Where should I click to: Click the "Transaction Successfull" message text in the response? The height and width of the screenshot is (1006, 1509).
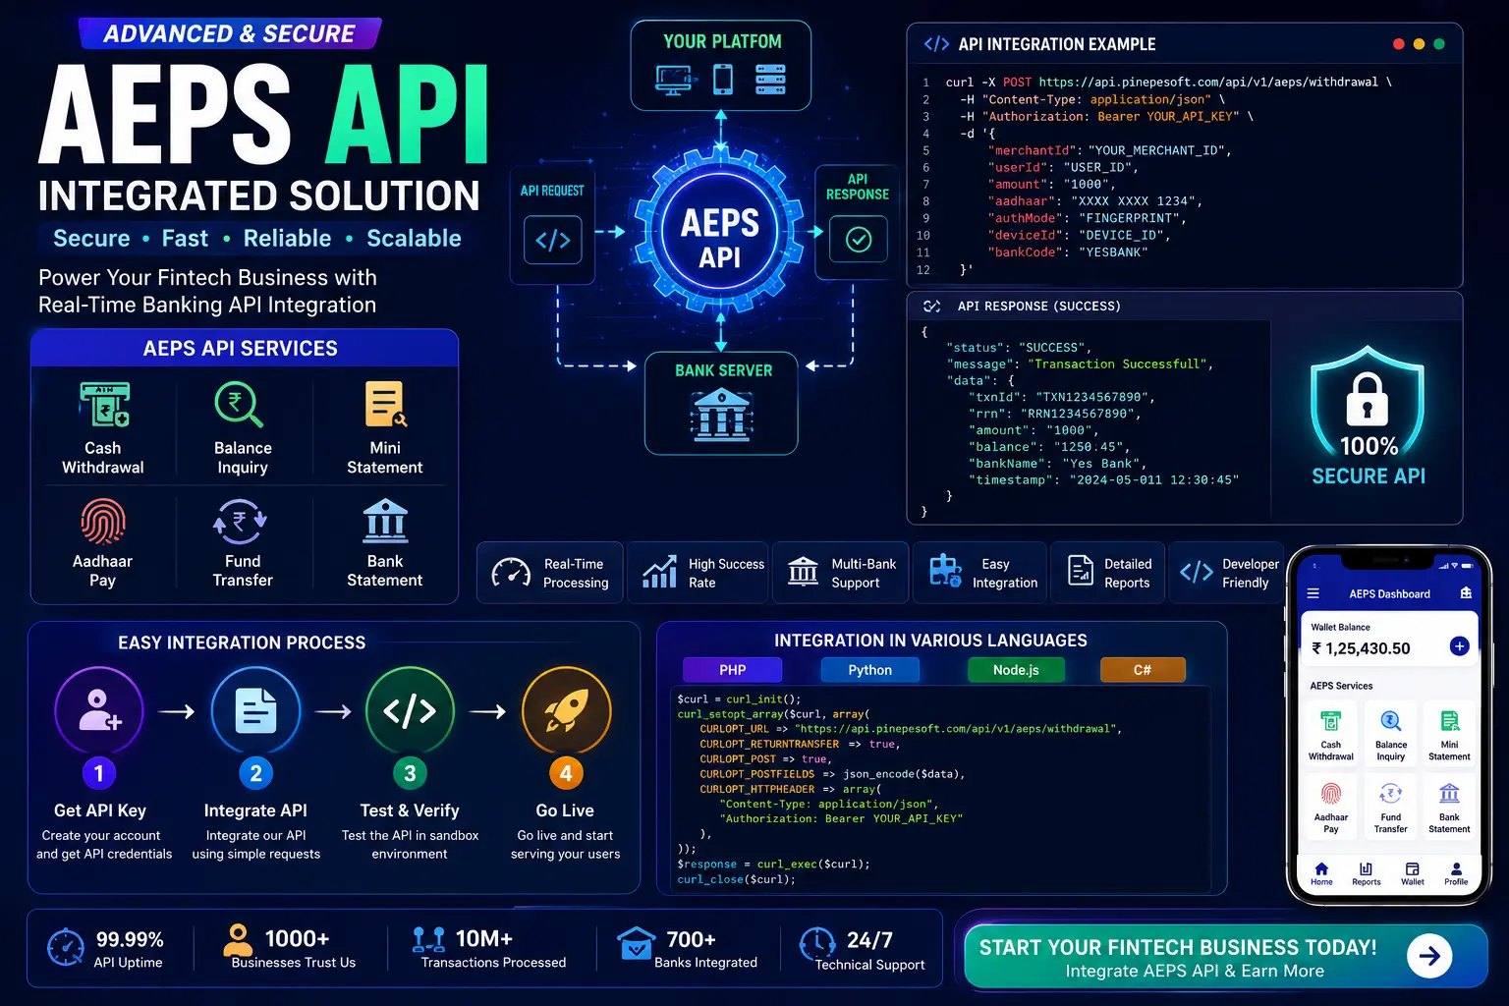point(1116,364)
